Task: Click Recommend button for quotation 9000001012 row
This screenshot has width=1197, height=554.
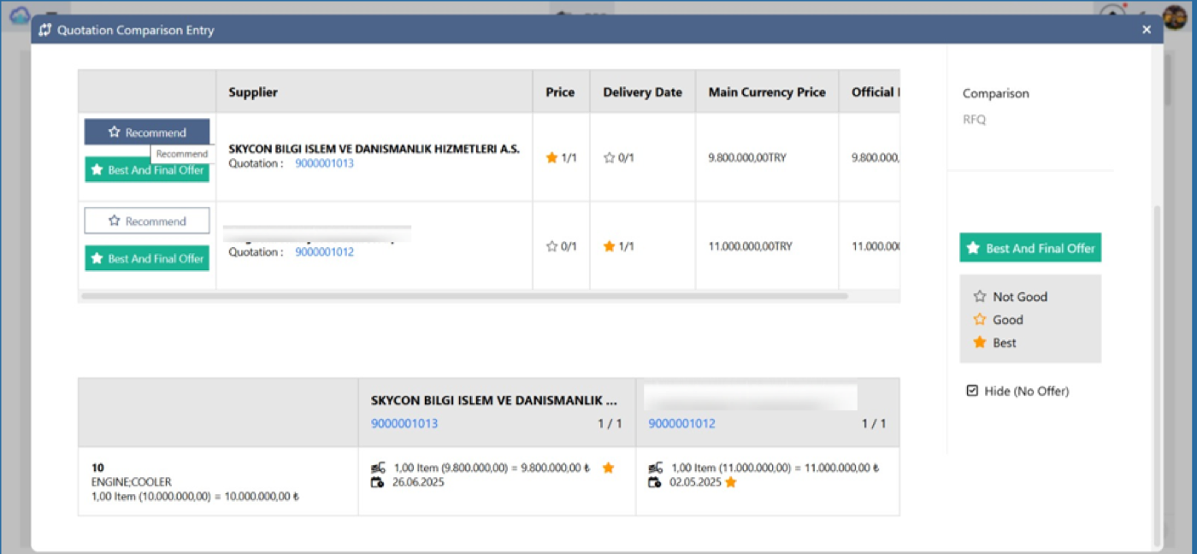Action: [x=146, y=221]
